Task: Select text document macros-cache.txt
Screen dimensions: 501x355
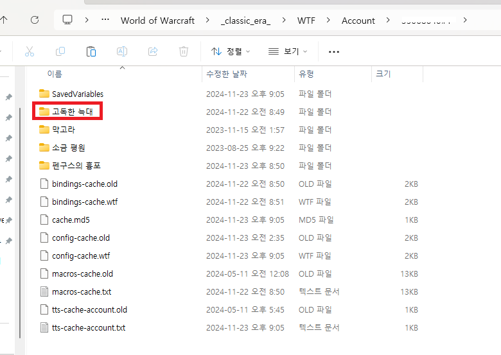Action: coord(75,292)
